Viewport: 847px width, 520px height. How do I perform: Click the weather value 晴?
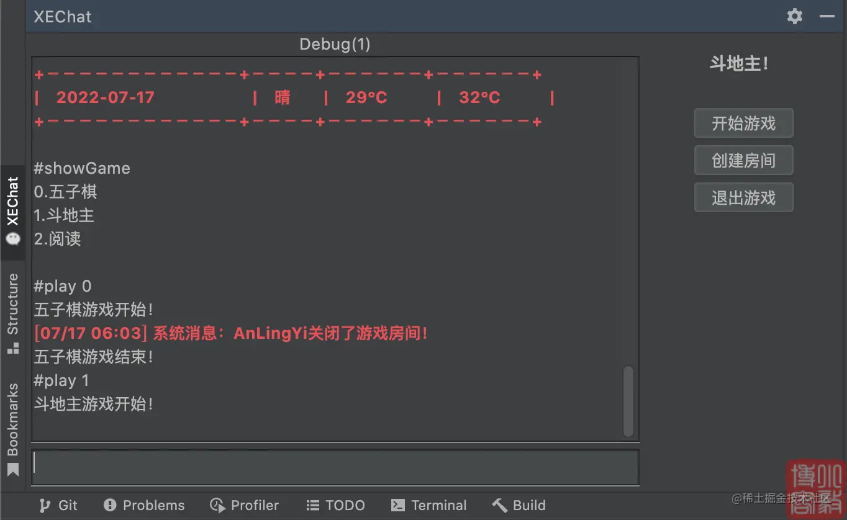[x=283, y=97]
